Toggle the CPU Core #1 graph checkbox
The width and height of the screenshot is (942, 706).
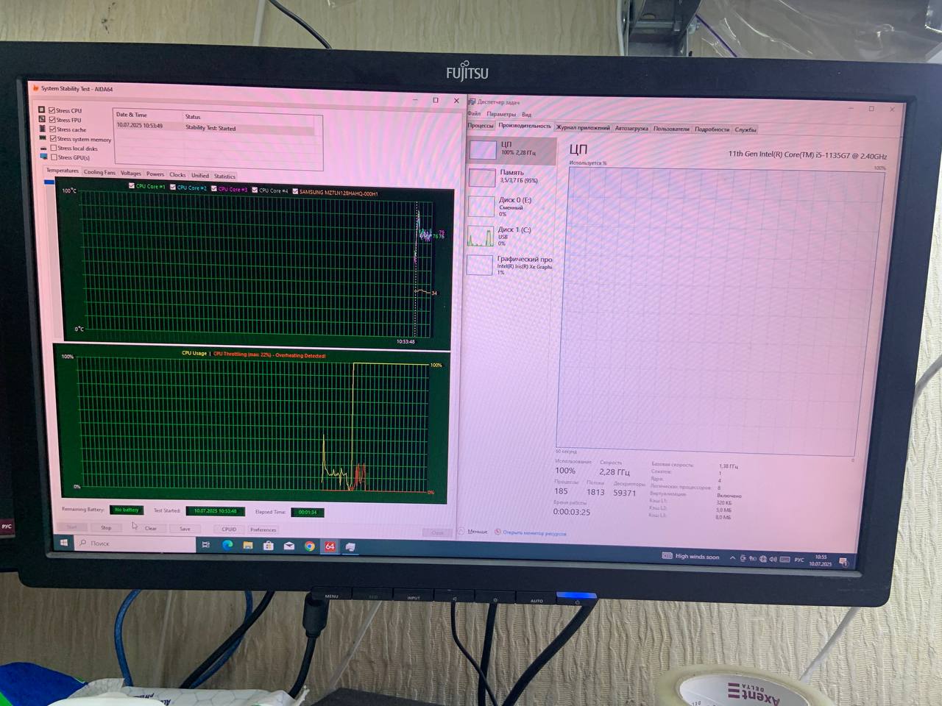(x=132, y=186)
